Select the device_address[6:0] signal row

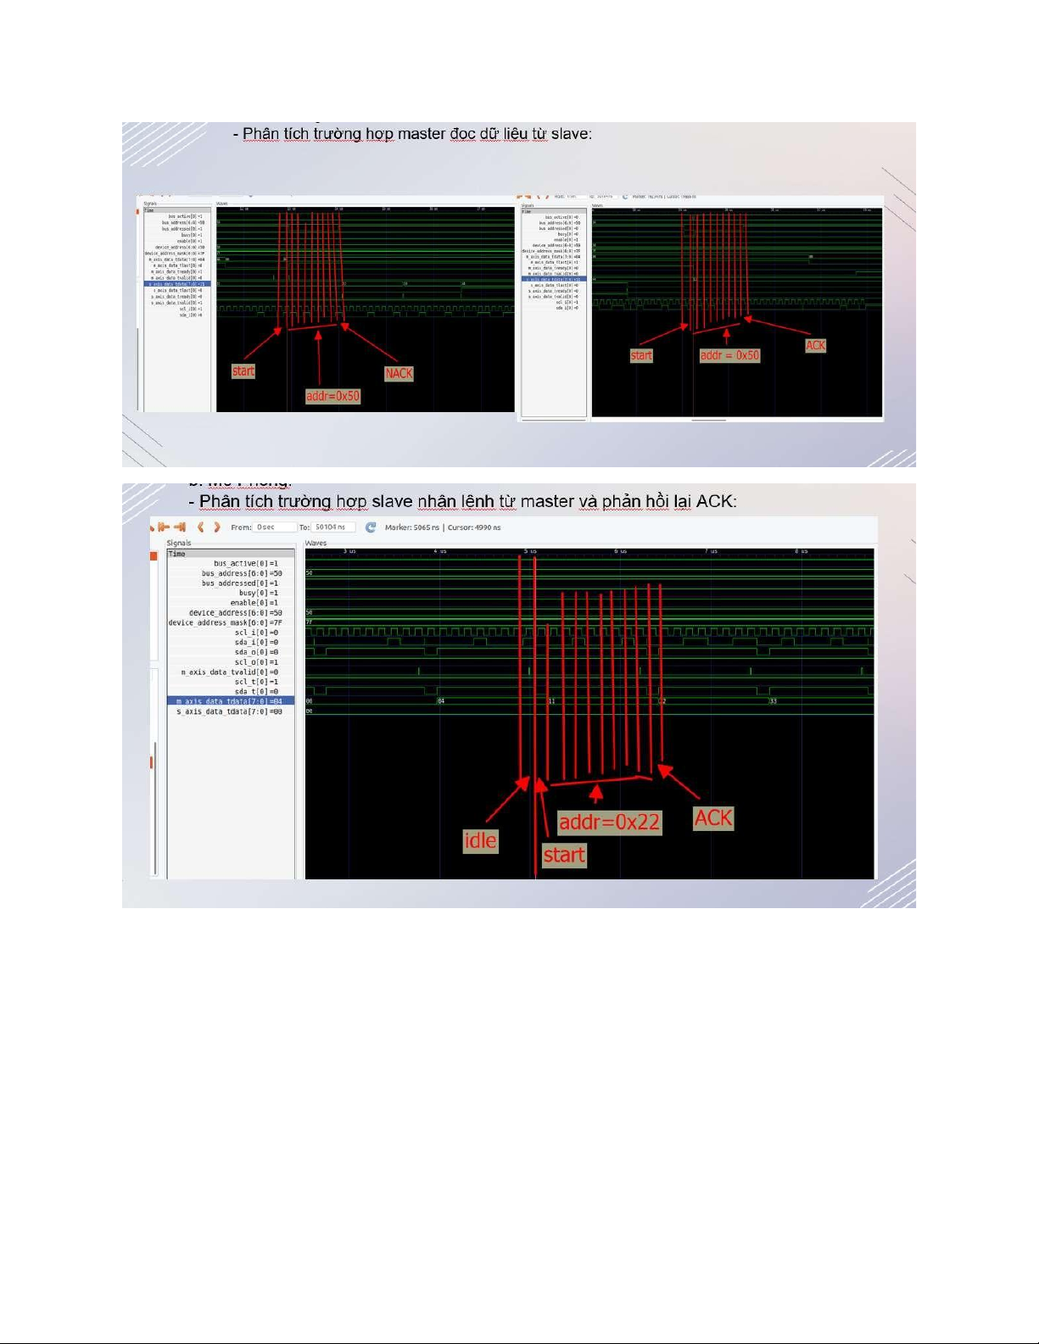pos(231,613)
